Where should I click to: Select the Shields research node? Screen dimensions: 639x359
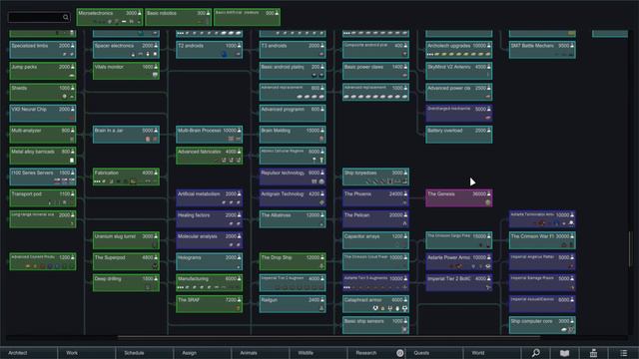tap(43, 92)
